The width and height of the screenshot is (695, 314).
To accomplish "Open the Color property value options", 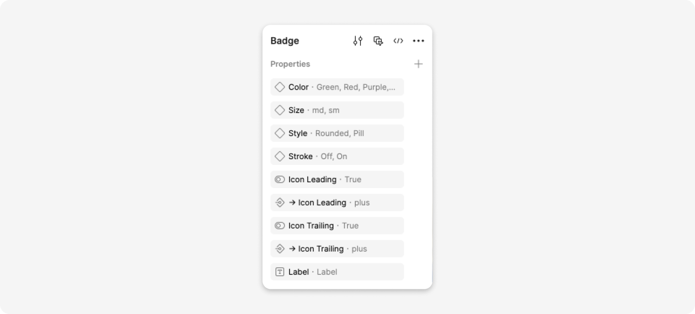I will [357, 87].
